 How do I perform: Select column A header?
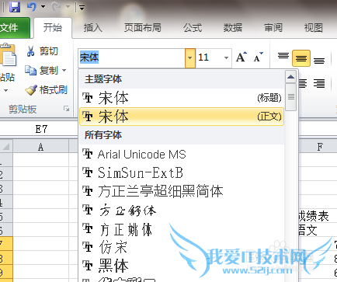40,147
